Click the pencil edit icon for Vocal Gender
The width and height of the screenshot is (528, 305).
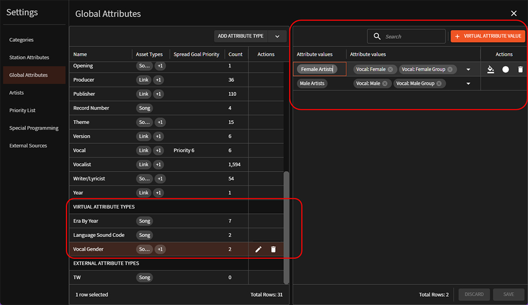258,249
